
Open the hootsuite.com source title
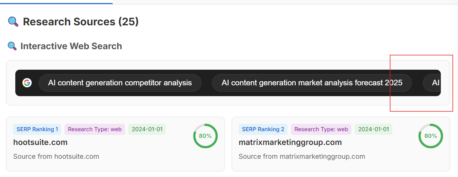click(40, 142)
